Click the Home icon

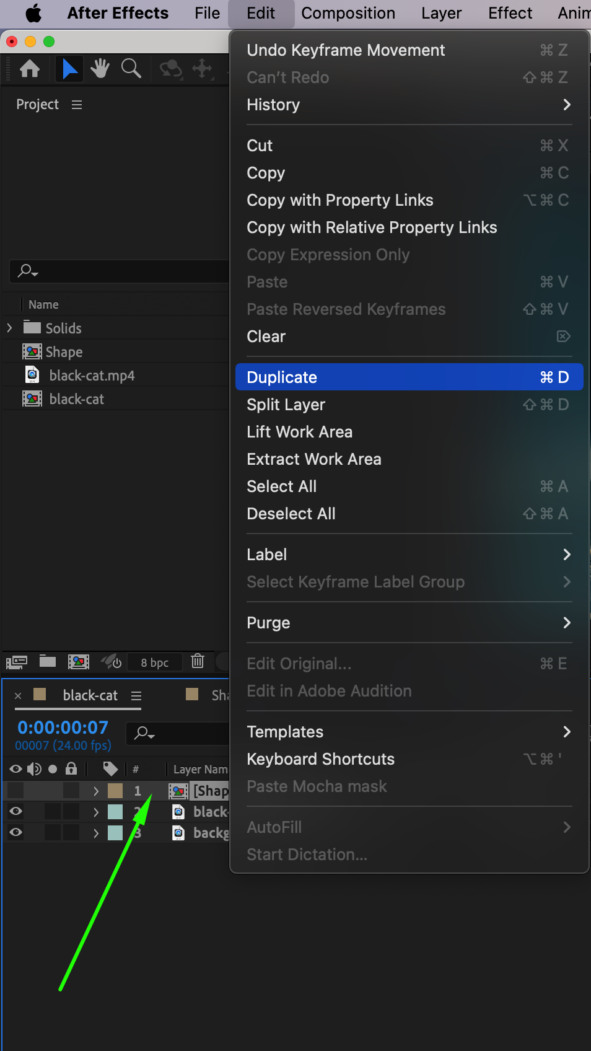tap(30, 69)
